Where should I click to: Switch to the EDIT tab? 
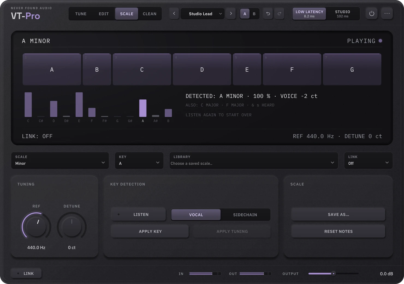(x=104, y=14)
